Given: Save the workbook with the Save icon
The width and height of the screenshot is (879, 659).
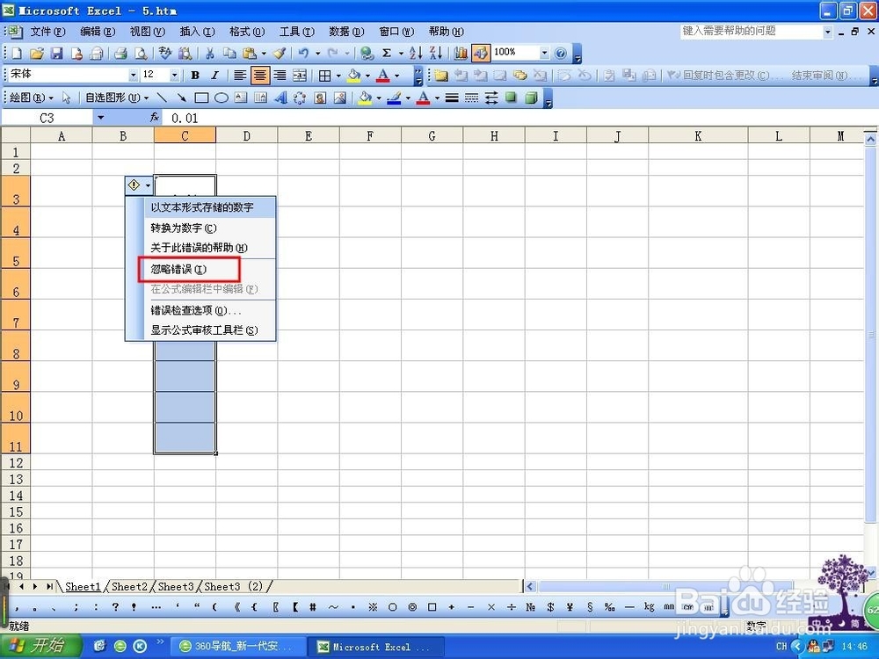Looking at the screenshot, I should coord(56,54).
